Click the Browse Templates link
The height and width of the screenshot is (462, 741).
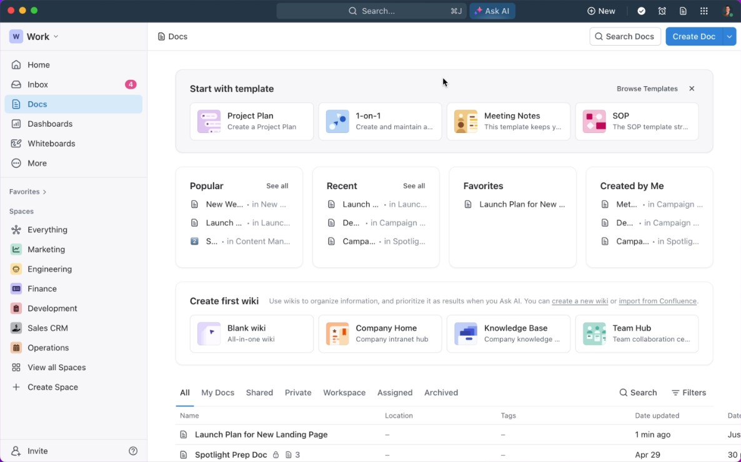click(647, 89)
